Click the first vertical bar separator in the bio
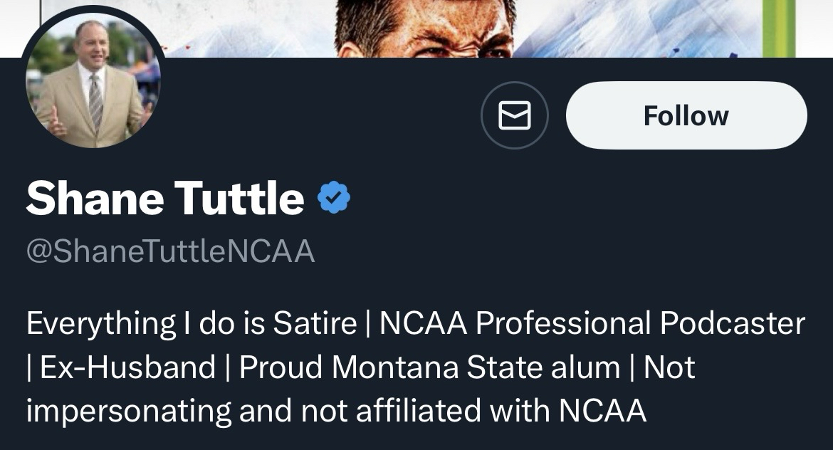This screenshot has height=450, width=833. click(x=368, y=324)
